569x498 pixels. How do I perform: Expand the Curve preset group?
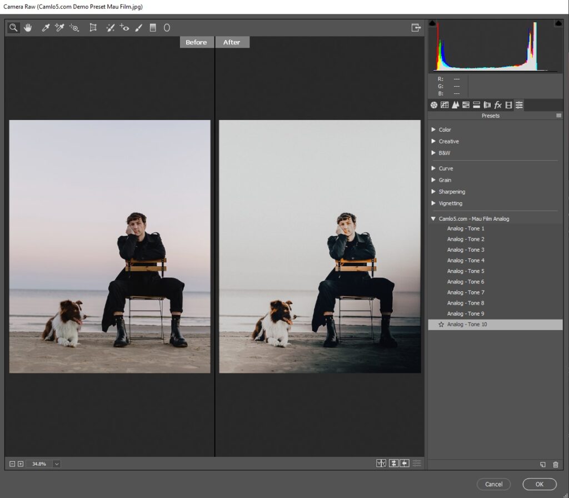pos(433,168)
